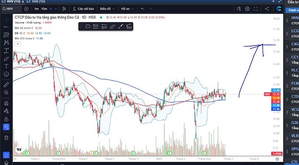Open chart settings gear

point(247,9)
